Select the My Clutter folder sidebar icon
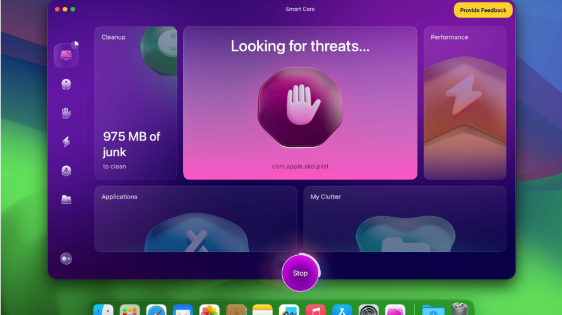This screenshot has width=562, height=315. click(x=66, y=199)
